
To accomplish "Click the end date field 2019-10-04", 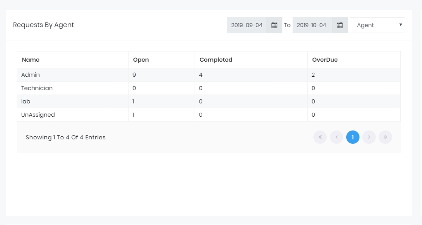I will tap(312, 25).
